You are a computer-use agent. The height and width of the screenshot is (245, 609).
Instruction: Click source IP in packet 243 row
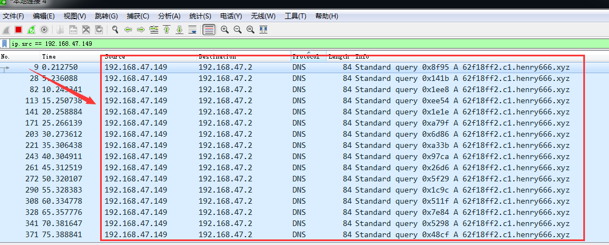pyautogui.click(x=136, y=157)
